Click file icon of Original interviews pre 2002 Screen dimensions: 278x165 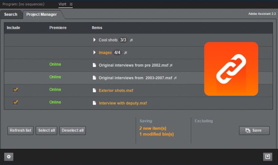click(x=94, y=65)
